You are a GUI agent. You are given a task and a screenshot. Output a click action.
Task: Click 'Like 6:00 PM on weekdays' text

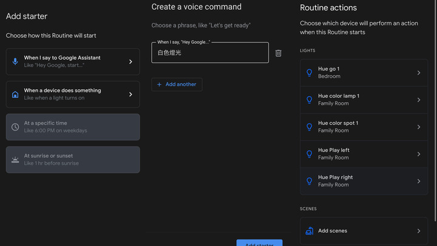55,131
